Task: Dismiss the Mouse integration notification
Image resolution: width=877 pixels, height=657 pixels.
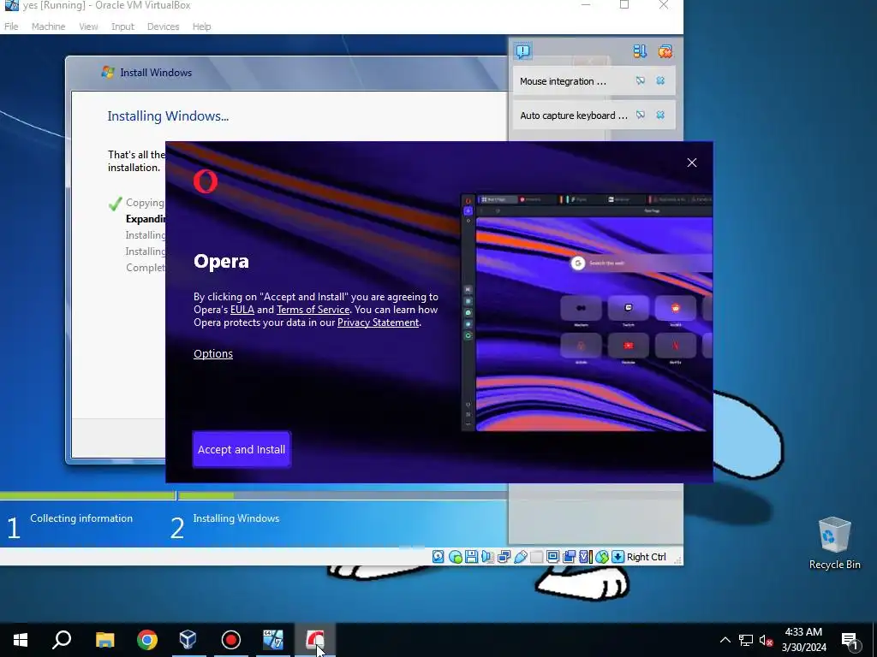Action: coord(660,81)
